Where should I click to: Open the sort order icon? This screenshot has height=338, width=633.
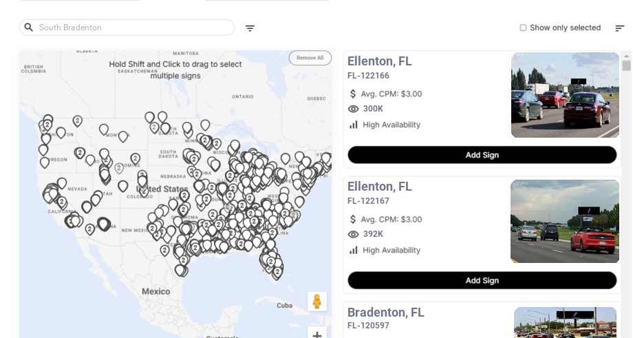tap(619, 28)
